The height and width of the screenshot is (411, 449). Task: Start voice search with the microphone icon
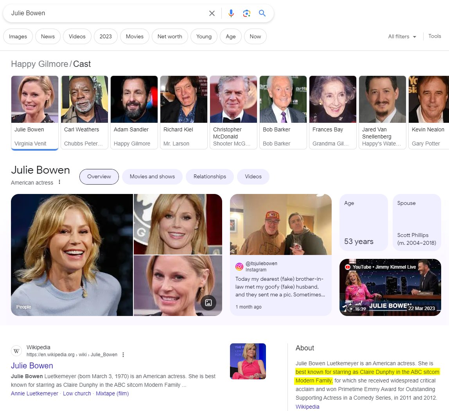pos(231,13)
